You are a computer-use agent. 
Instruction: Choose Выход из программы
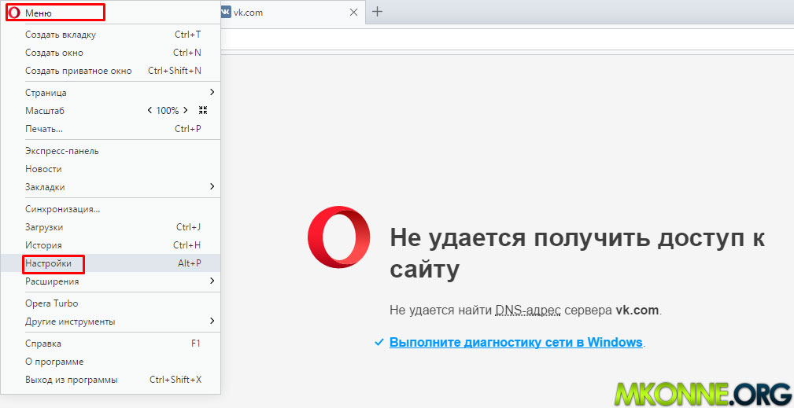point(110,380)
